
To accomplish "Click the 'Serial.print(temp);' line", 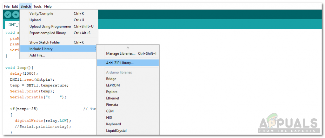I will [32, 91].
